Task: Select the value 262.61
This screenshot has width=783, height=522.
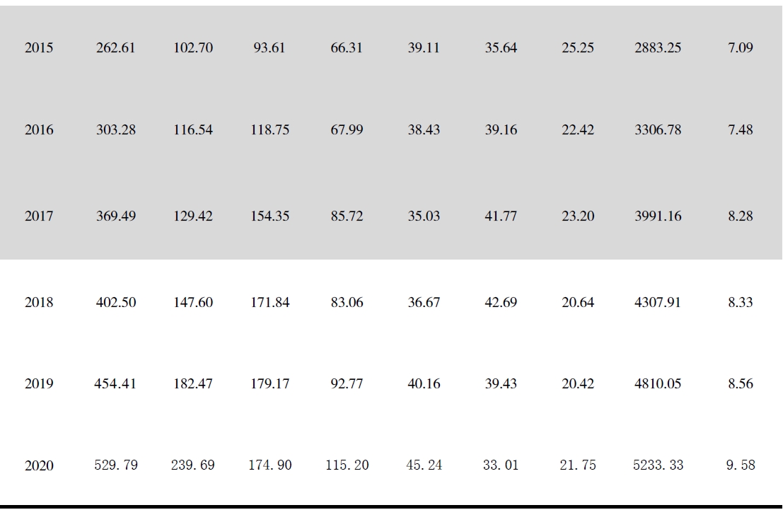Action: pos(116,49)
